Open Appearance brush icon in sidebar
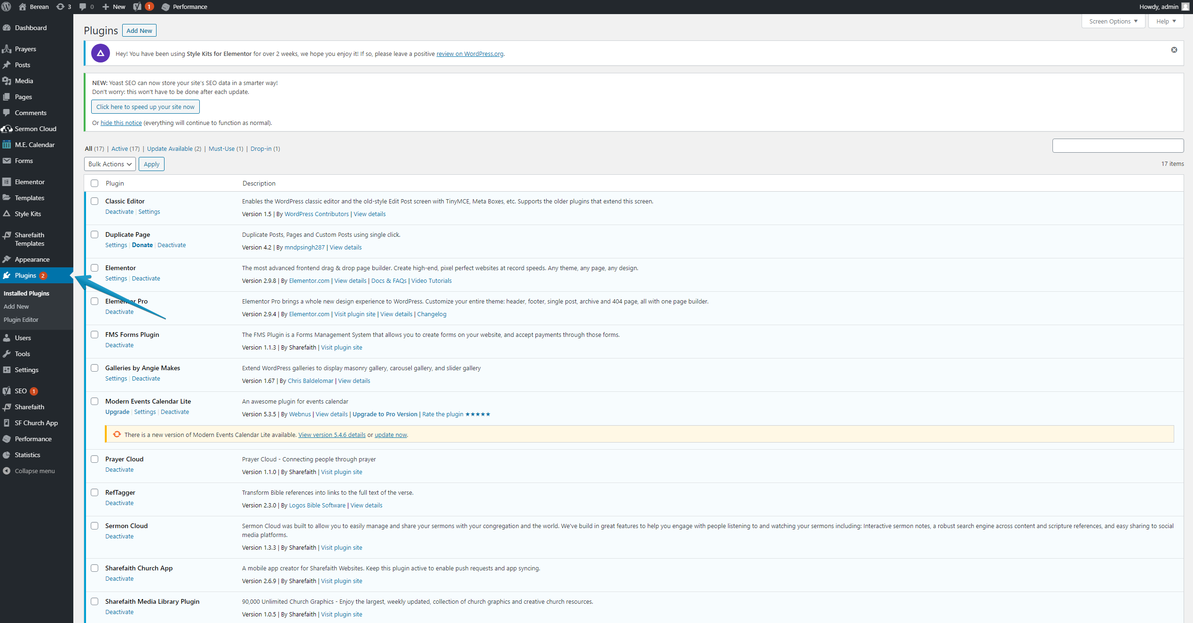The height and width of the screenshot is (623, 1193). pos(7,259)
